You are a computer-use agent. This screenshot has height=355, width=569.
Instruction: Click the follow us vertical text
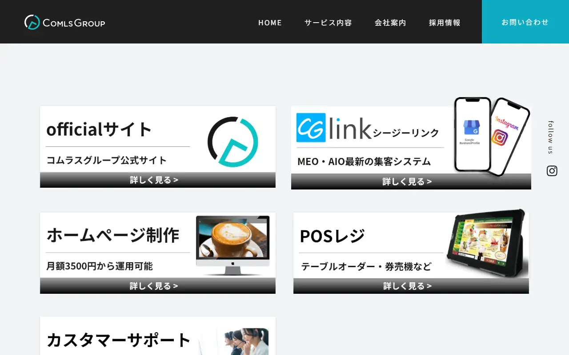coord(551,137)
